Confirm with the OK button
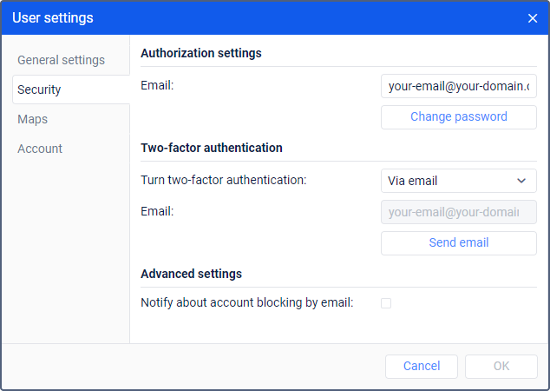The height and width of the screenshot is (391, 550). (x=501, y=366)
